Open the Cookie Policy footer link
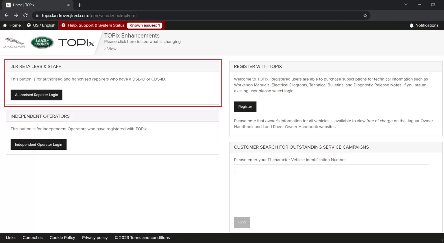This screenshot has height=243, width=444. click(62, 238)
